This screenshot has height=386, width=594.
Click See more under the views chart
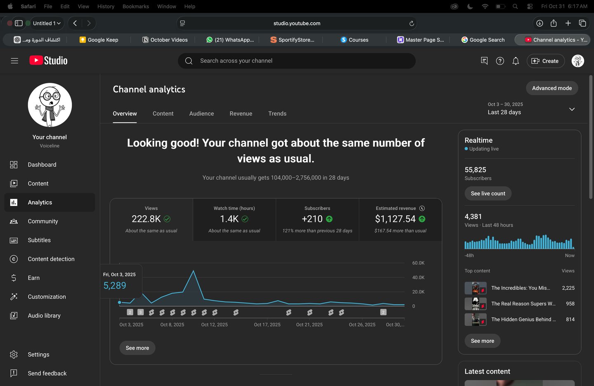click(137, 348)
